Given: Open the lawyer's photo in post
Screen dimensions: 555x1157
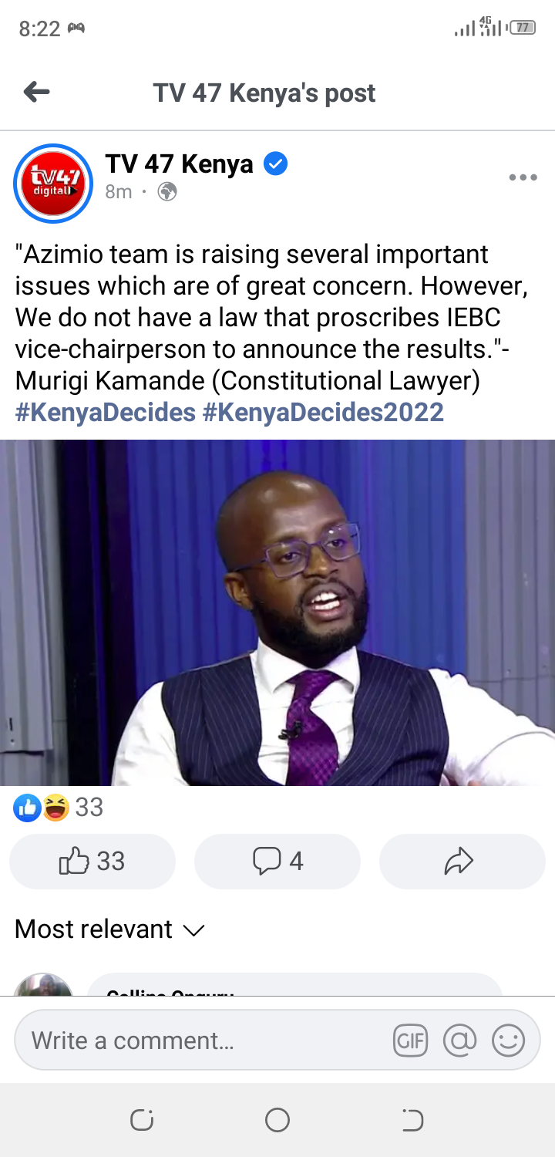Looking at the screenshot, I should point(277,612).
